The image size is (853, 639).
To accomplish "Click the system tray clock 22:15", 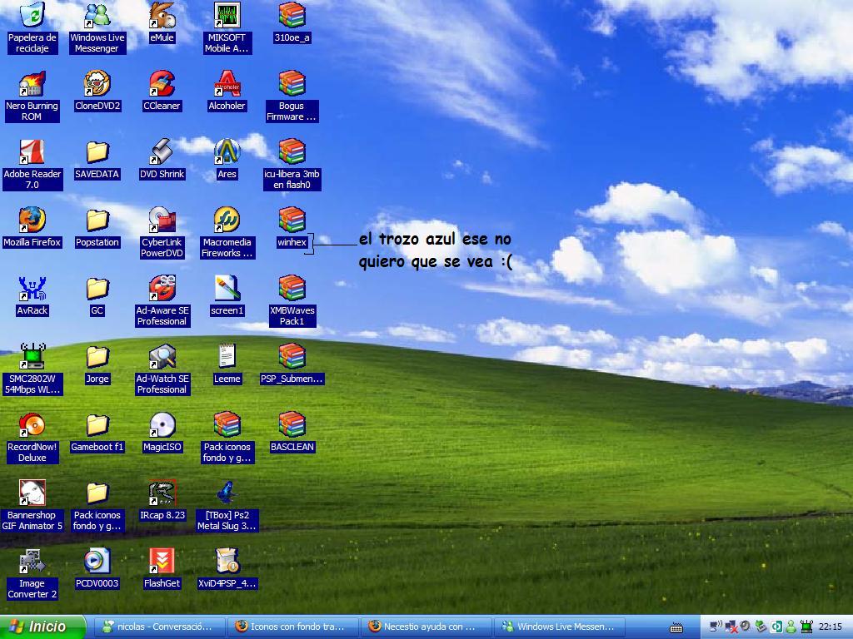I will pos(831,627).
